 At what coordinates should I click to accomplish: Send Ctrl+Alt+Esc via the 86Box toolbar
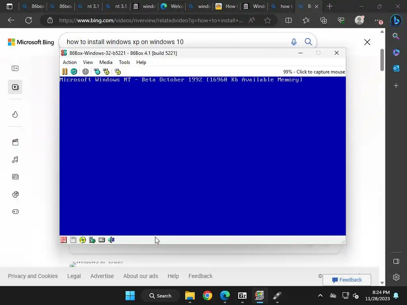pyautogui.click(x=106, y=71)
